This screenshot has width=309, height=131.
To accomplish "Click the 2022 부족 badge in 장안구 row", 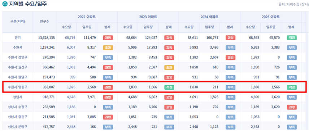I will [108, 57].
